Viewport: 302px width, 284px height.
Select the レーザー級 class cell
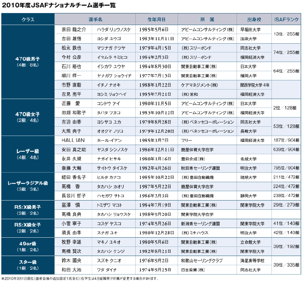click(28, 154)
